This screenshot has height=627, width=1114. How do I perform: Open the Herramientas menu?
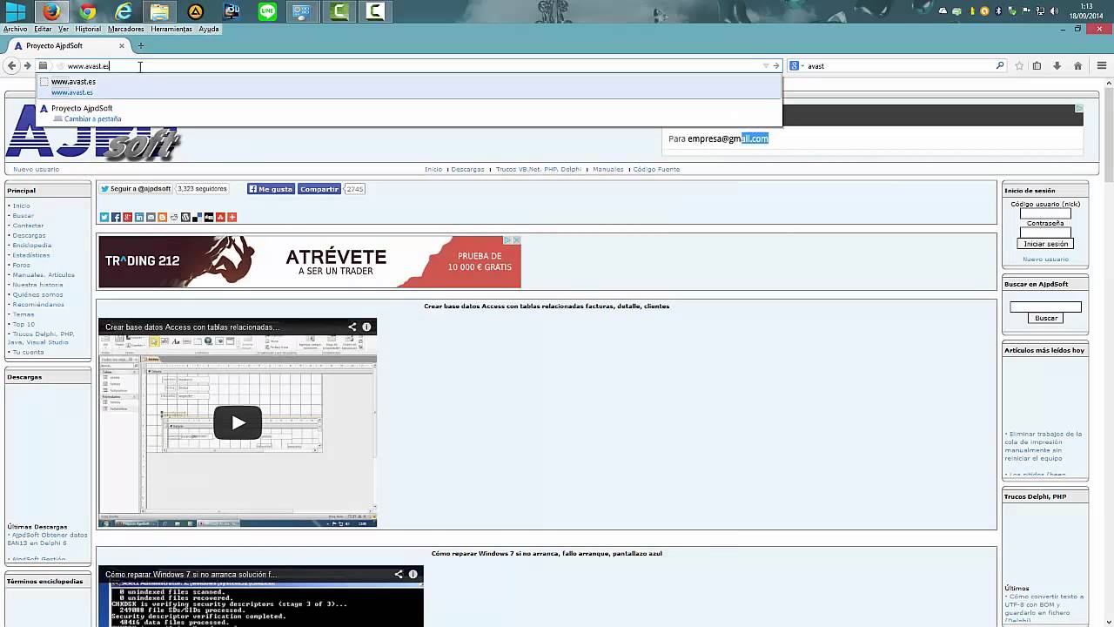click(171, 29)
